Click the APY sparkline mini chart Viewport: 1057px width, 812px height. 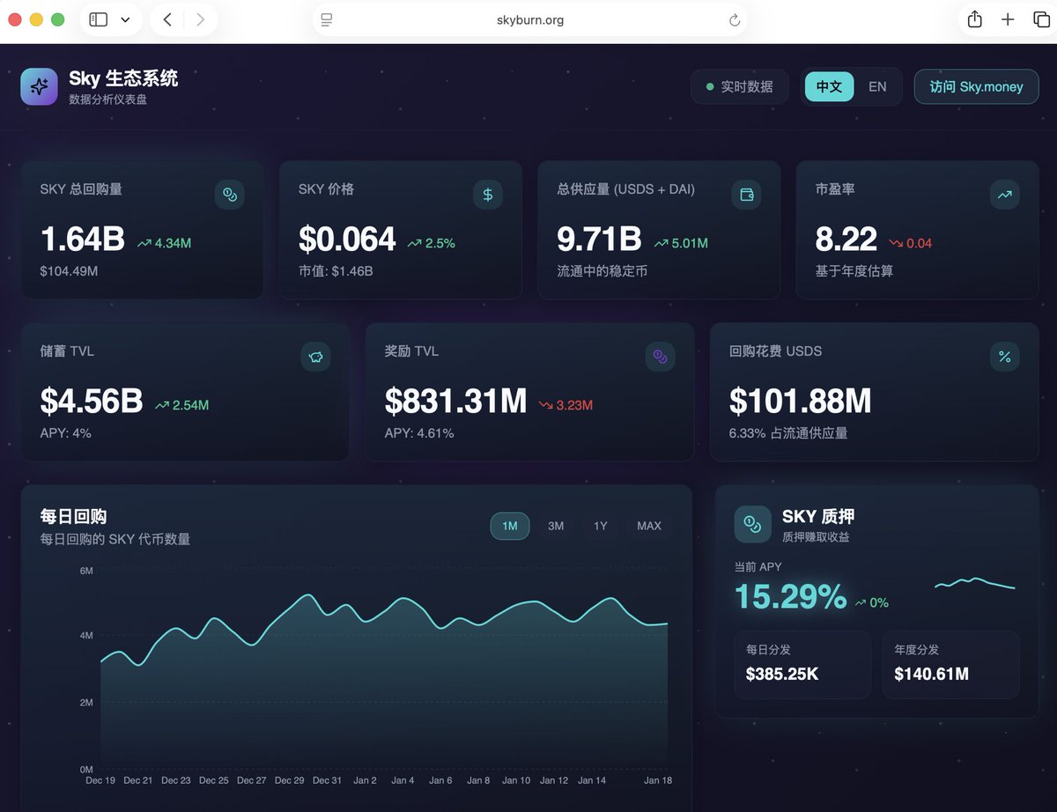pyautogui.click(x=975, y=583)
